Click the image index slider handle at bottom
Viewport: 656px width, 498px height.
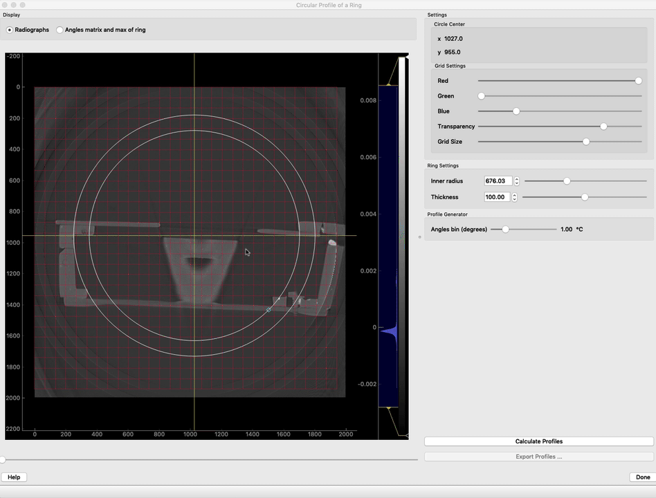tap(3, 459)
